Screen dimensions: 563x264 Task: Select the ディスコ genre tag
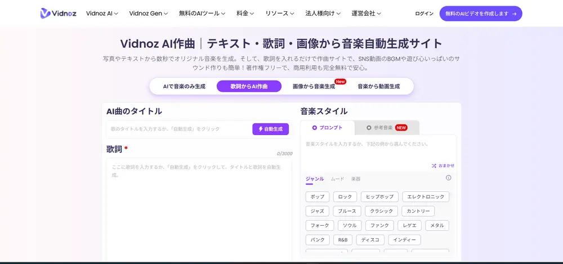(370, 240)
